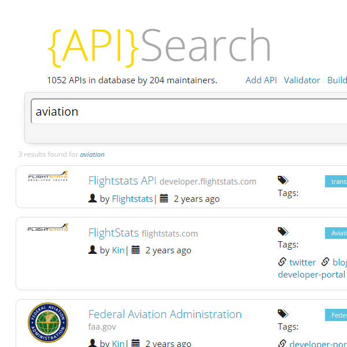Click chain icon next to blog
347x347 pixels.
tap(325, 262)
